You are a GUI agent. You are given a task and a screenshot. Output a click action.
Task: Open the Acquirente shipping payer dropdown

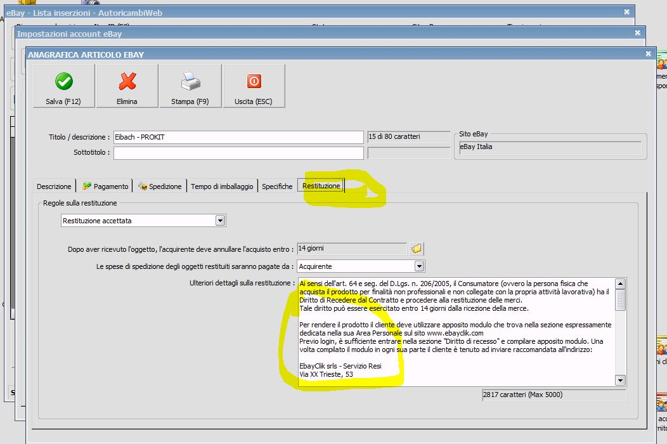click(x=419, y=266)
